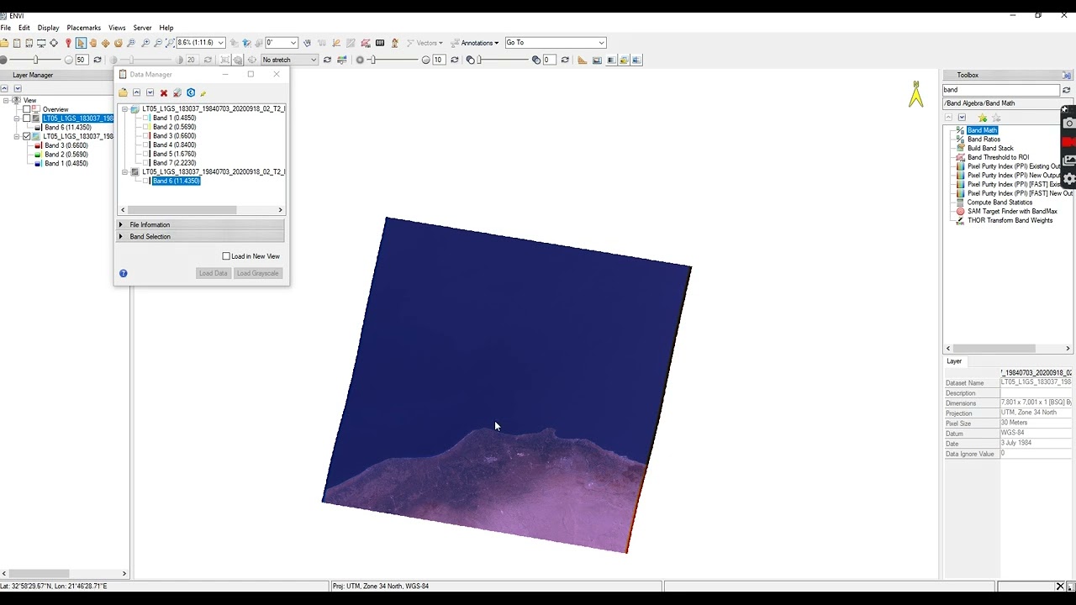Select the Rotate view tool
1076x605 pixels.
(x=119, y=43)
